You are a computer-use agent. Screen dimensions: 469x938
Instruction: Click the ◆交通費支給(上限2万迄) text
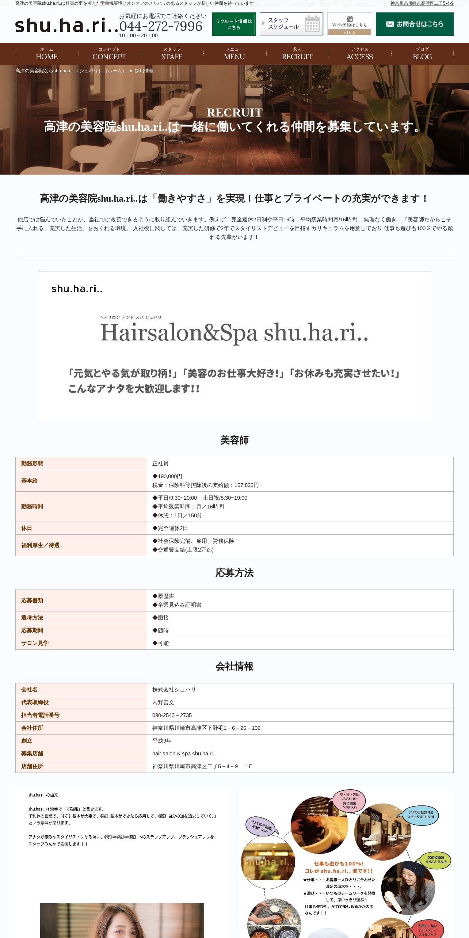[x=183, y=550]
